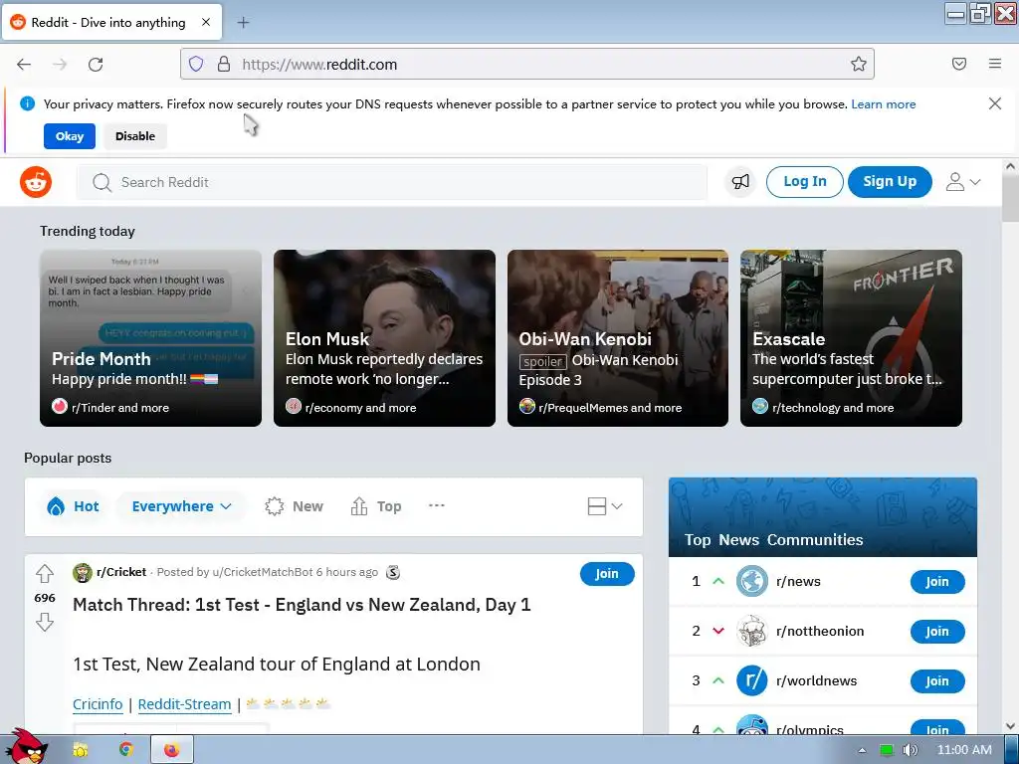The image size is (1019, 764).
Task: Open the user account dropdown
Action: [962, 182]
